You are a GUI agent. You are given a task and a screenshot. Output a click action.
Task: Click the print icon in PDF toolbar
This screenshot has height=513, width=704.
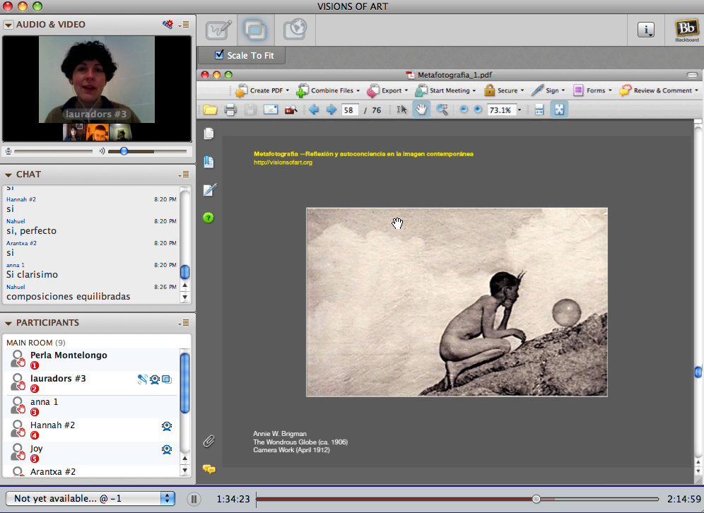coord(230,110)
